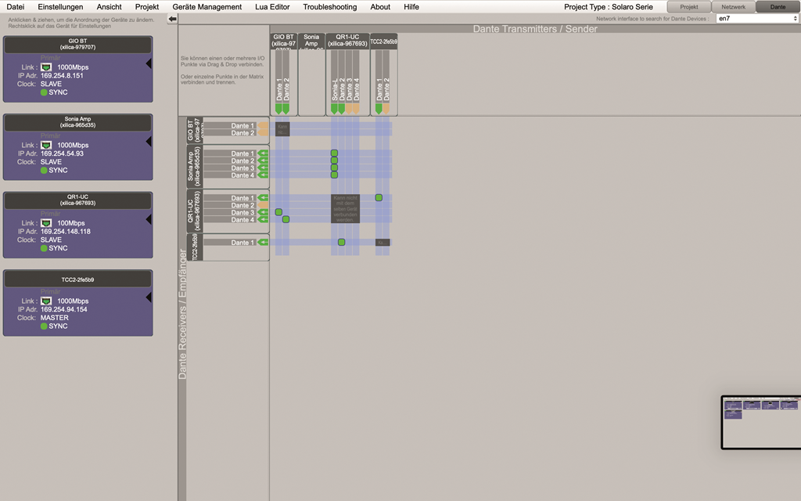Click TCC2 receiver Dante 1 green arrow

pos(263,243)
